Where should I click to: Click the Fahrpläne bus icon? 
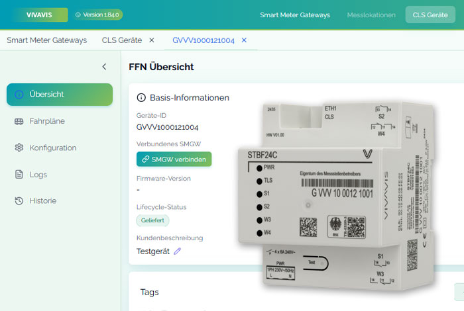pyautogui.click(x=19, y=121)
